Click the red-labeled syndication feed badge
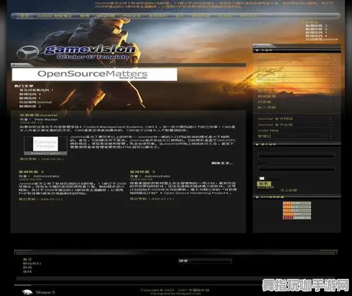This screenshot has height=296, width=352. (x=296, y=218)
